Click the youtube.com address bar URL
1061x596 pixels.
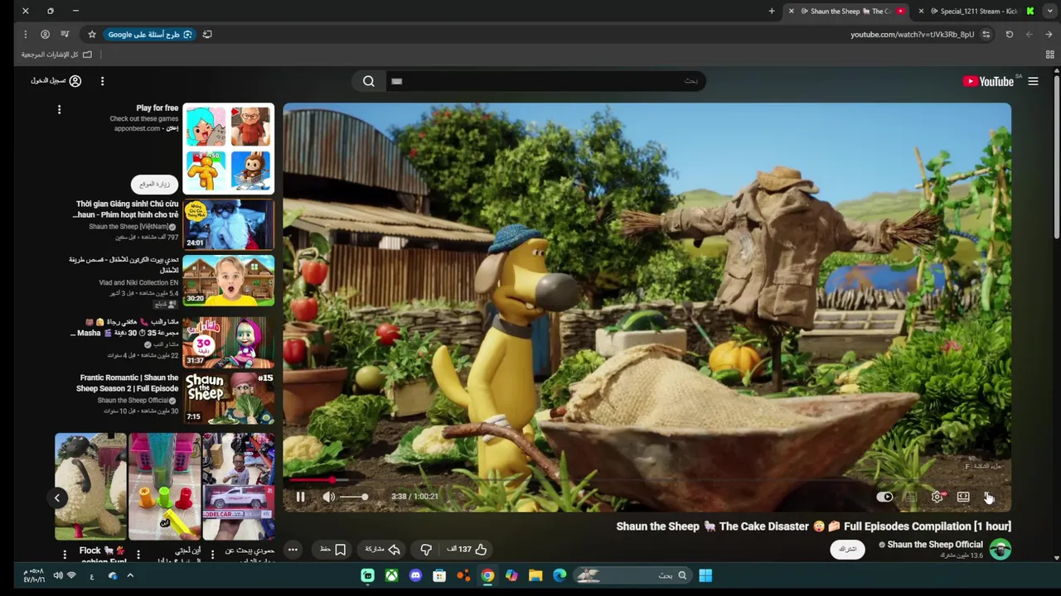point(912,35)
